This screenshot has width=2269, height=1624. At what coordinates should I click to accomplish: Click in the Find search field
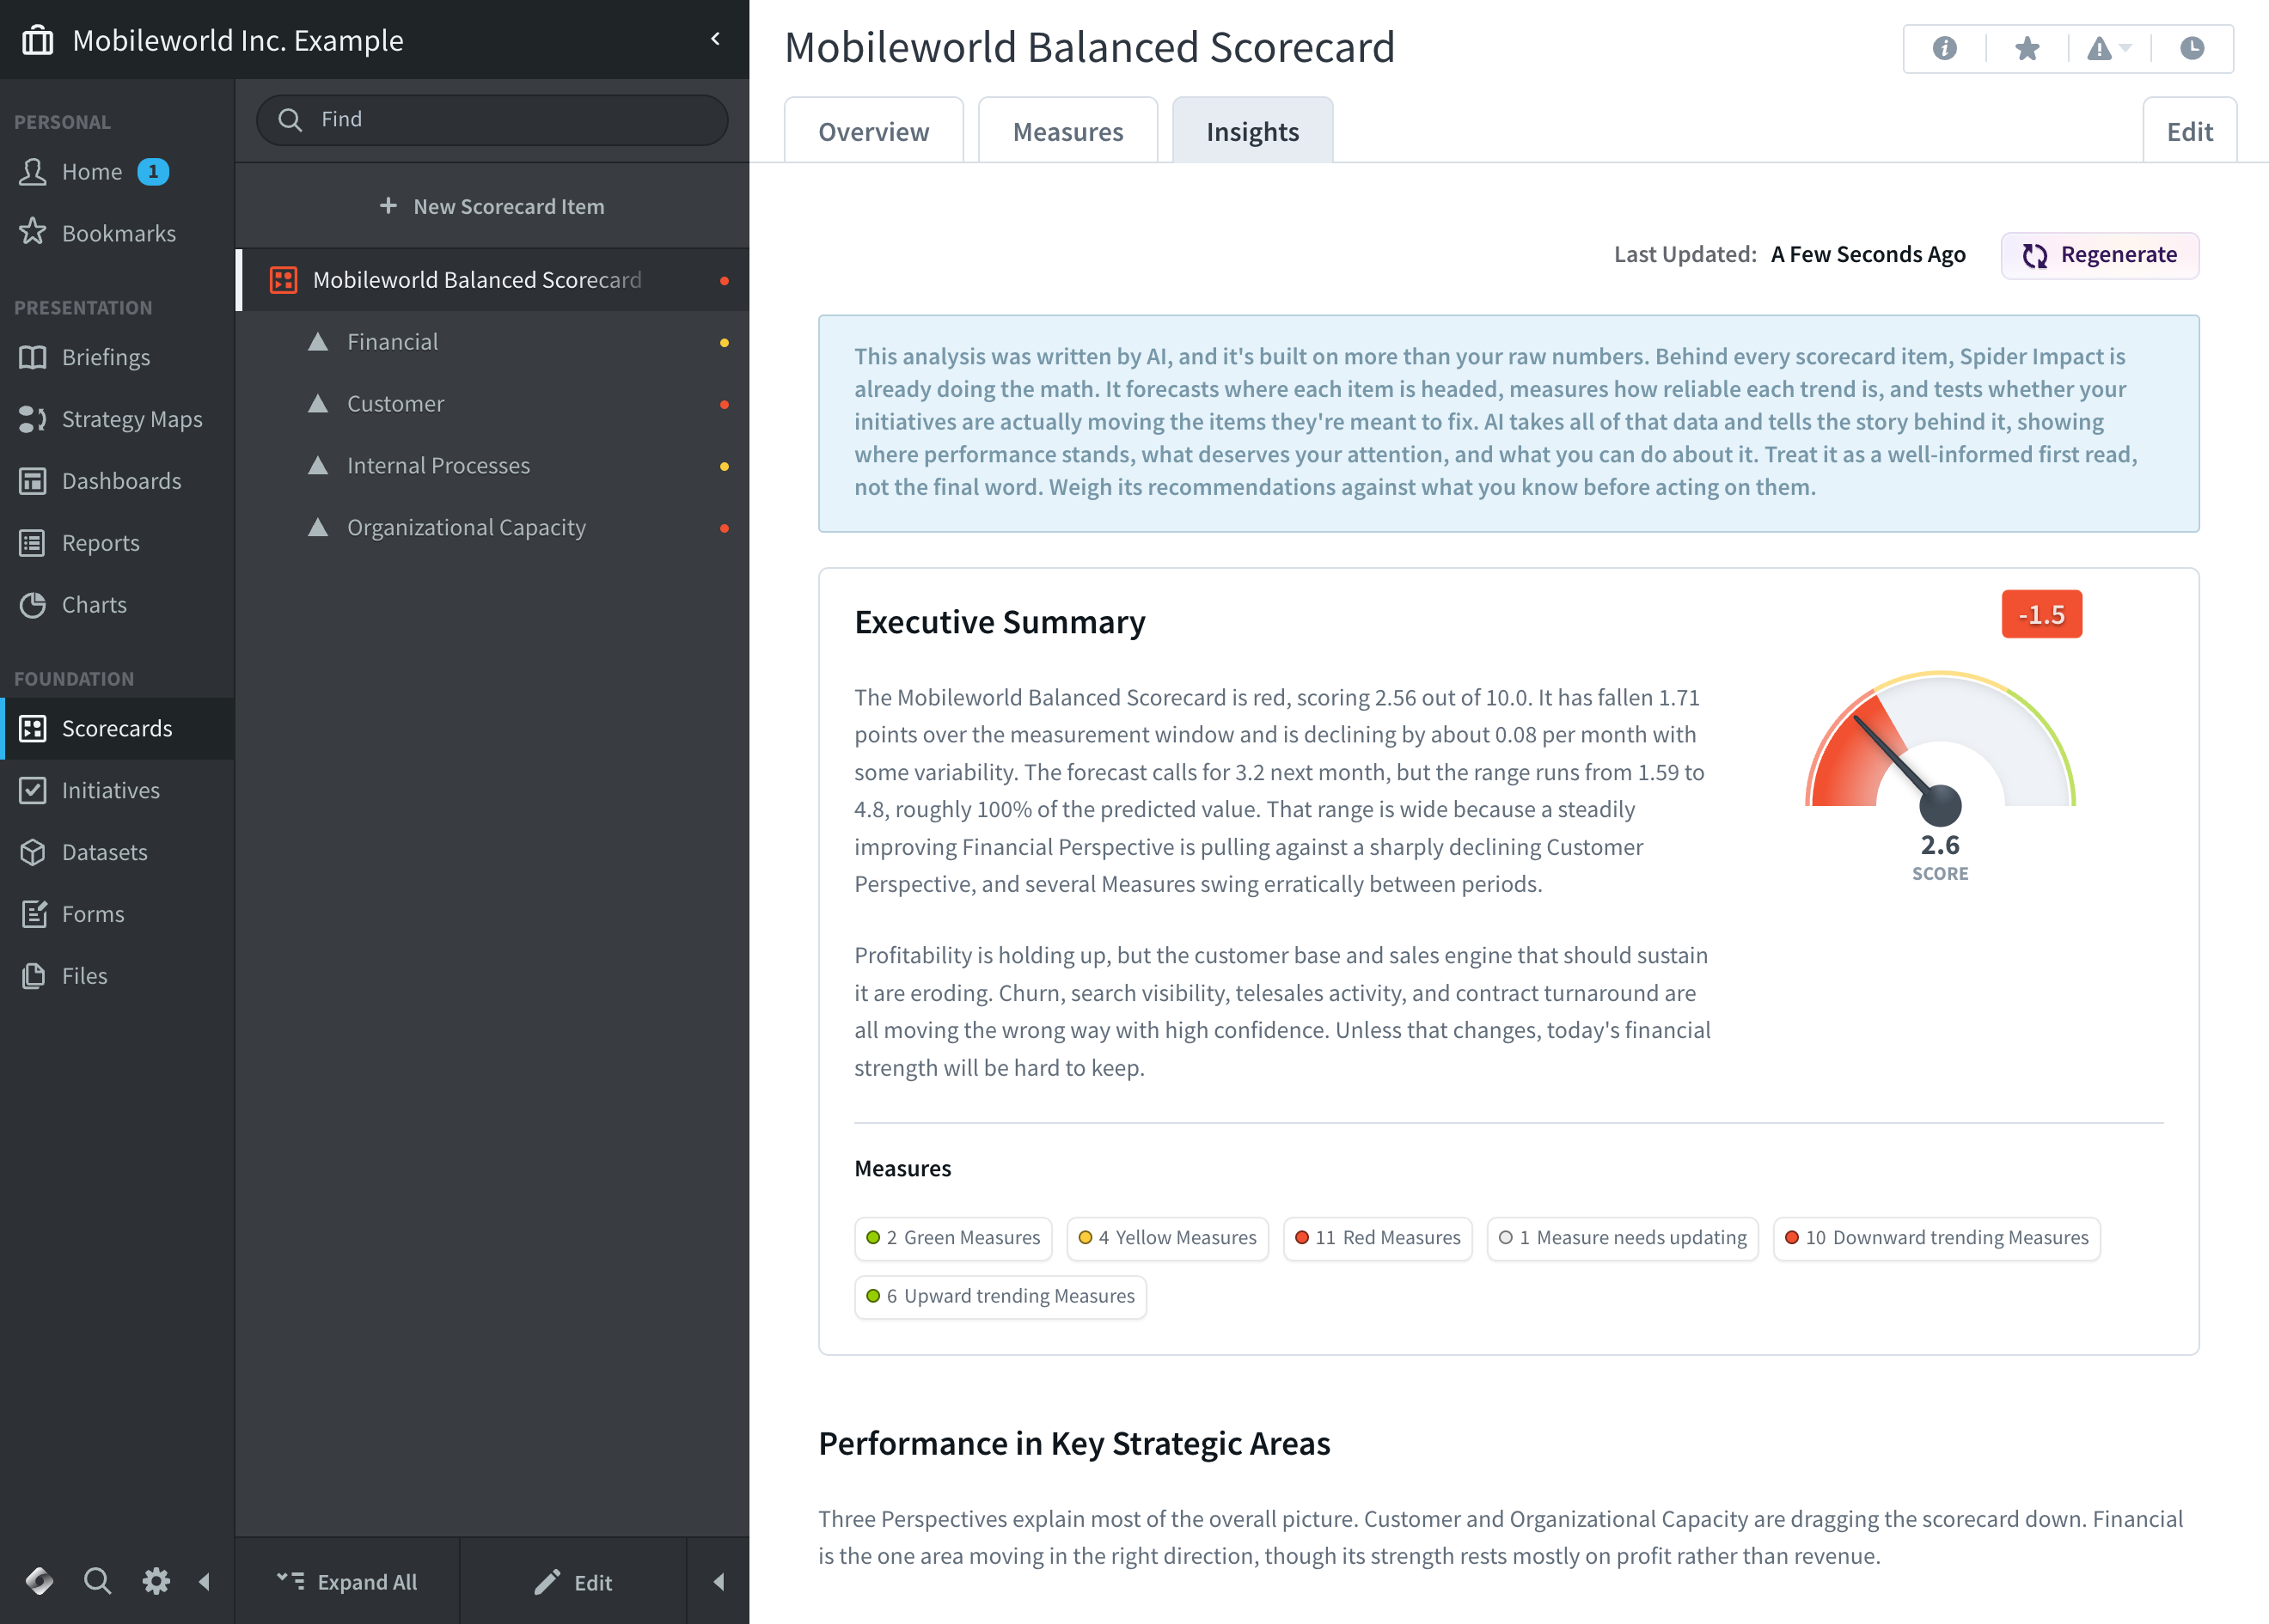tap(492, 120)
